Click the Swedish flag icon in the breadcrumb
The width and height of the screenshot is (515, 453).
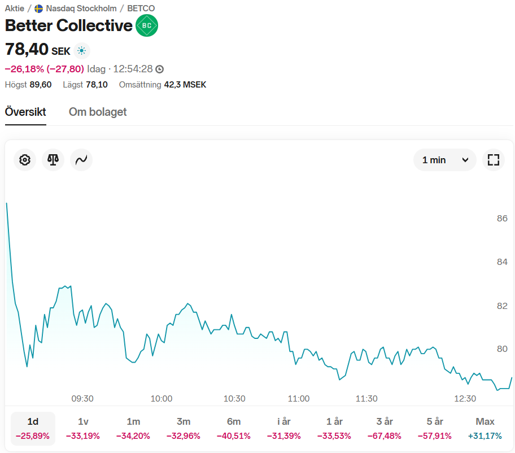(39, 8)
